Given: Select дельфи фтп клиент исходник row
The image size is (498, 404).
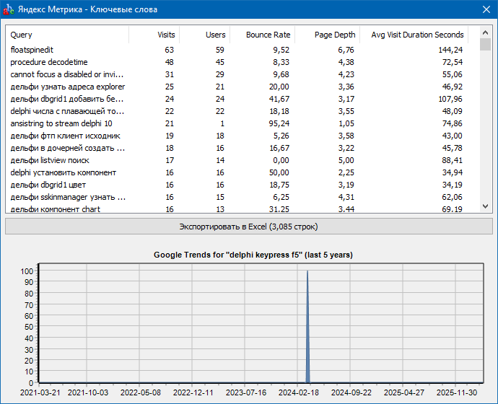Looking at the screenshot, I should pos(65,136).
